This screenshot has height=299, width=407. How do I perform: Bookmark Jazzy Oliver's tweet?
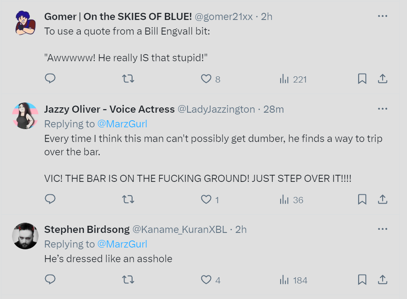coord(362,200)
